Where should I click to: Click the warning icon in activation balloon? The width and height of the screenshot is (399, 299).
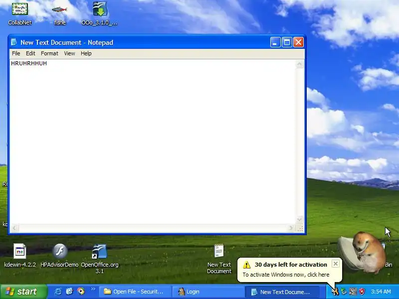point(246,265)
